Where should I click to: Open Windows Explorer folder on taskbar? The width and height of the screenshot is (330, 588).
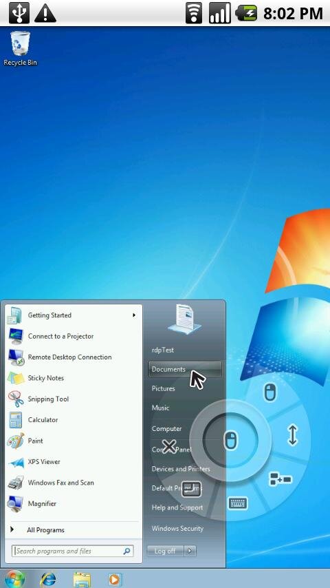click(x=82, y=580)
